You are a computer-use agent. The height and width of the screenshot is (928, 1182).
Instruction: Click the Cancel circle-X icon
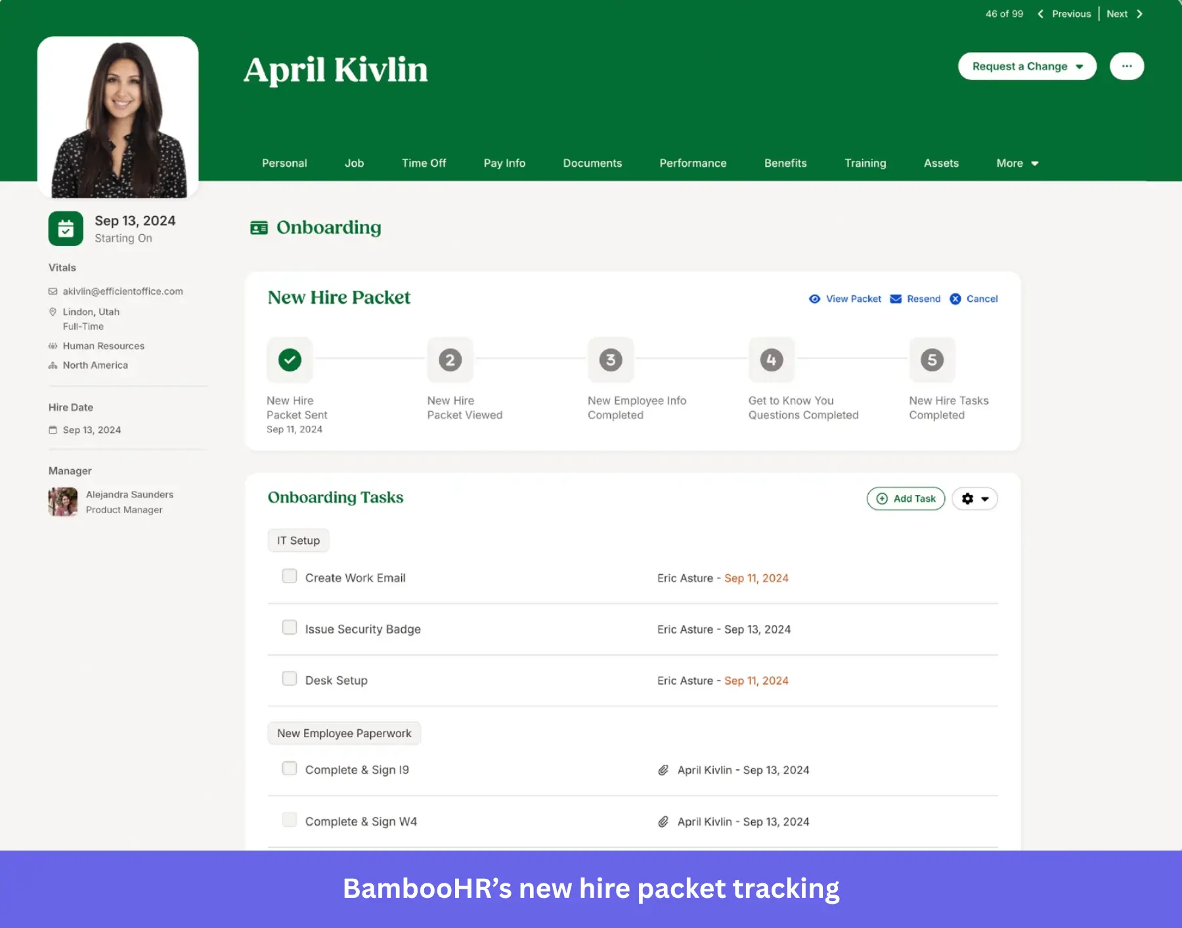tap(955, 299)
